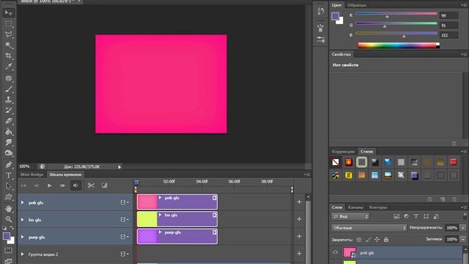Mute timeline audio playback speaker button
Image resolution: width=469 pixels, height=264 pixels.
(75, 186)
